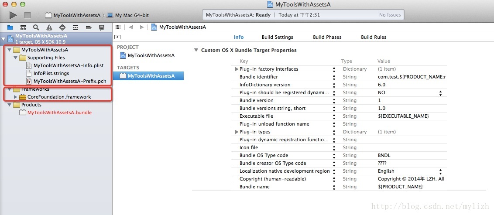Click the BNDL OS type code value

click(384, 156)
